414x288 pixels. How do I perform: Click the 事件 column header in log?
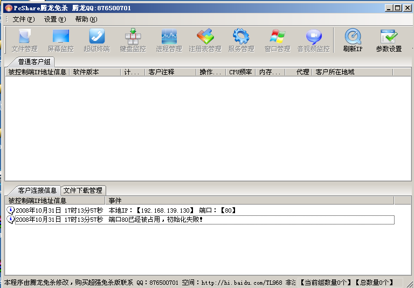point(250,200)
